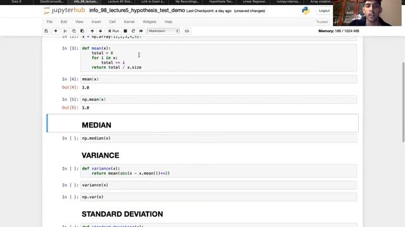405x227 pixels.
Task: Switch to the DataScienceSk... browser tab
Action: coord(52,2)
